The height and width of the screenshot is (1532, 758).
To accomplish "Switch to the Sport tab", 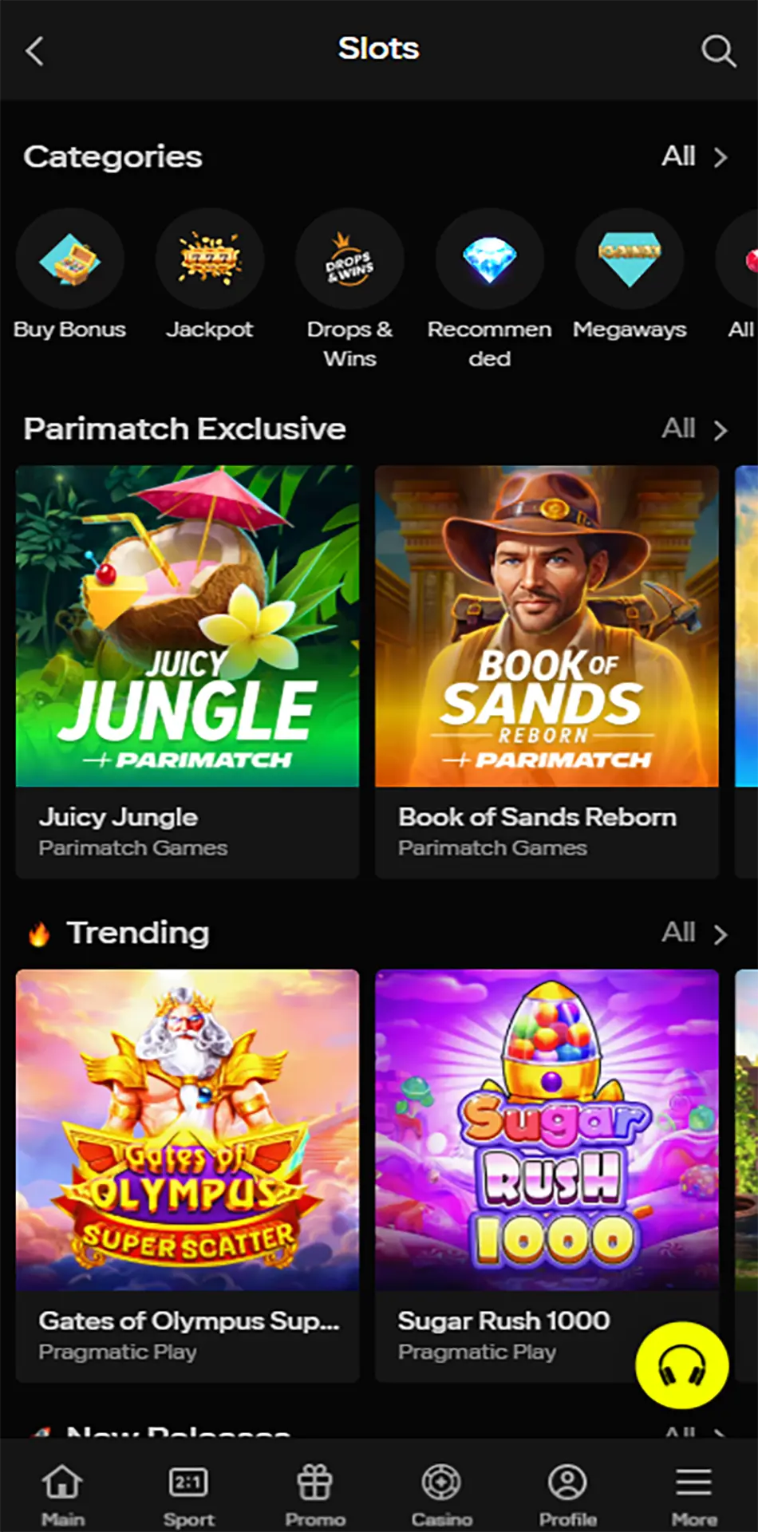I will (188, 1494).
